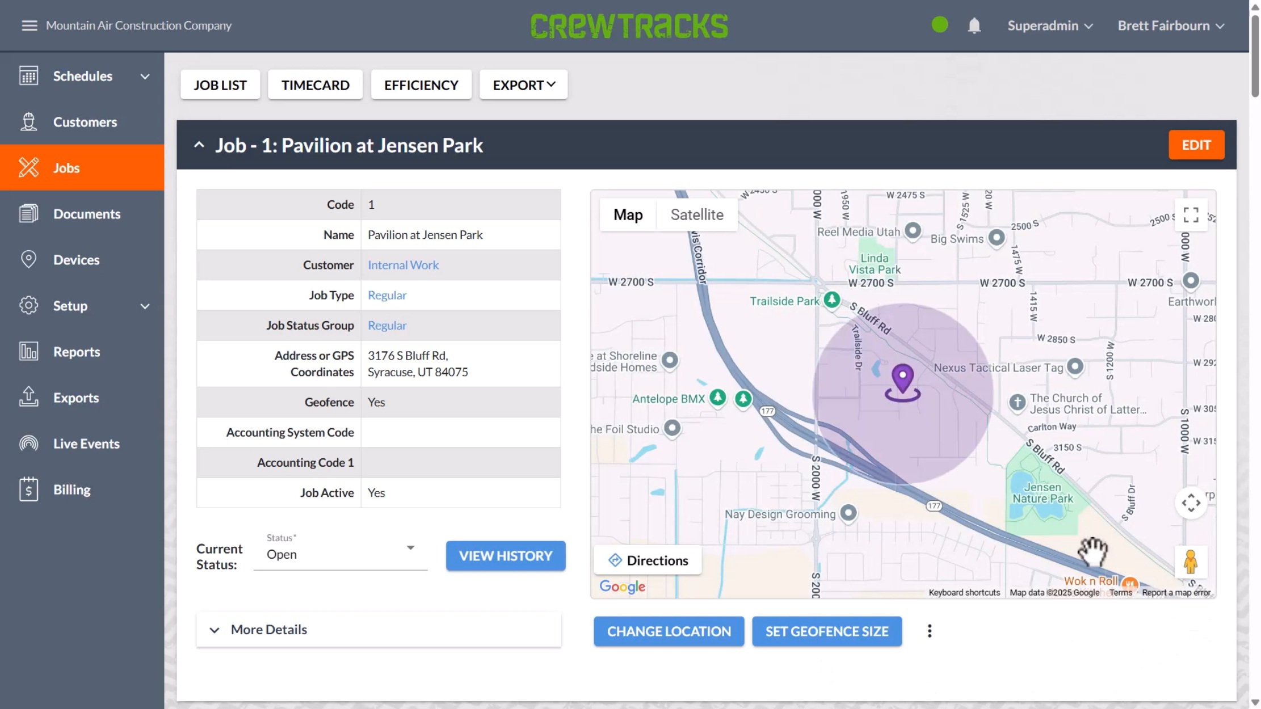Screen dimensions: 1261x709
Task: Click the Jobs tools icon
Action: pos(28,168)
